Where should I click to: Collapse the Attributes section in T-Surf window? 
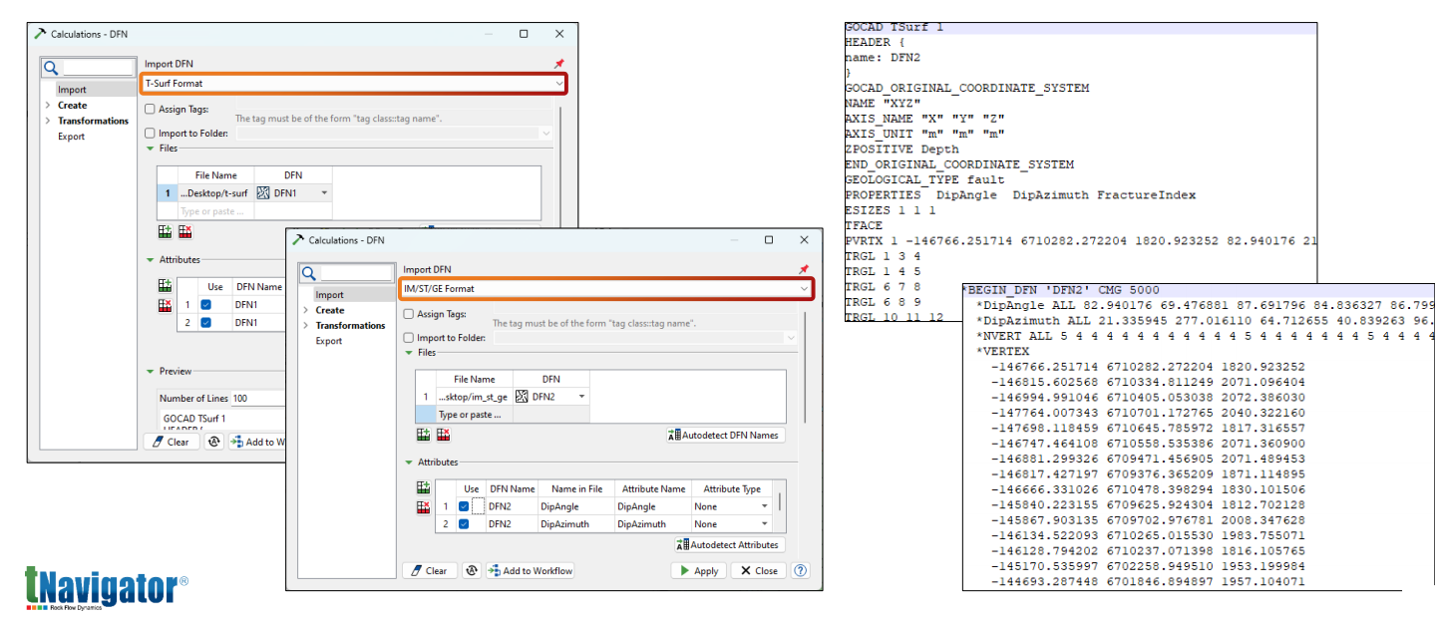pyautogui.click(x=150, y=260)
